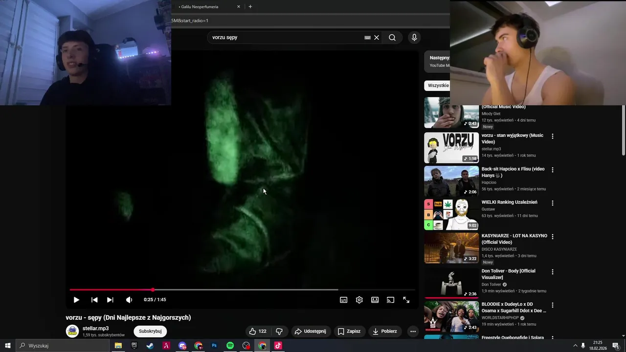Screen dimensions: 626x352
Task: Start voice search with the microphone
Action: [x=414, y=37]
